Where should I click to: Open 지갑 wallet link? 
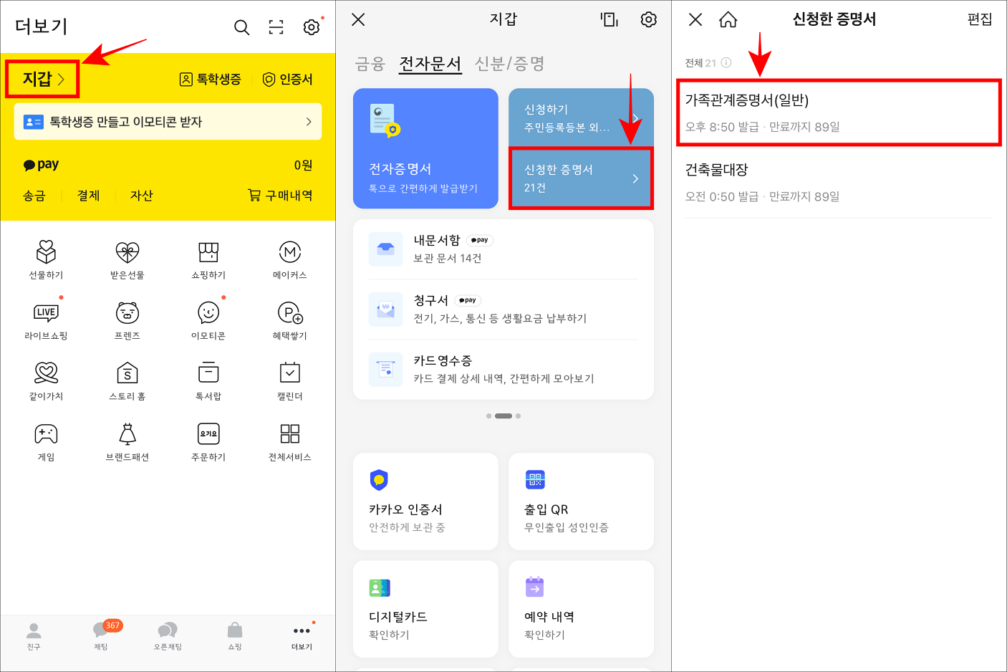[43, 79]
